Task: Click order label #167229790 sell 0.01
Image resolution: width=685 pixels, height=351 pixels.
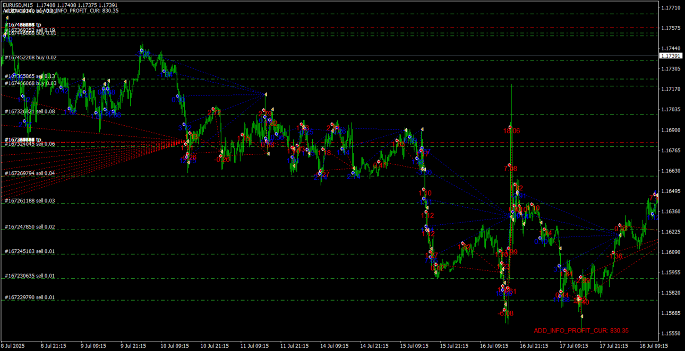Action: [30, 297]
